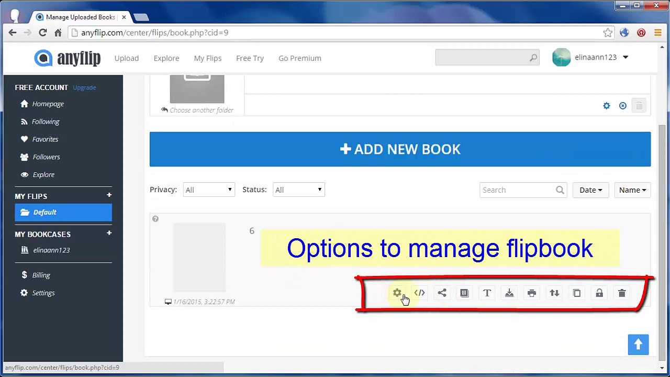Open the Upload menu item
The image size is (670, 377).
tap(127, 58)
